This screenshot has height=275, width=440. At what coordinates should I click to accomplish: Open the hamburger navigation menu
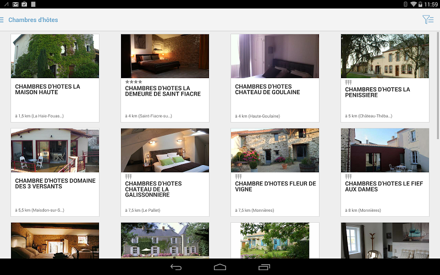[2, 20]
